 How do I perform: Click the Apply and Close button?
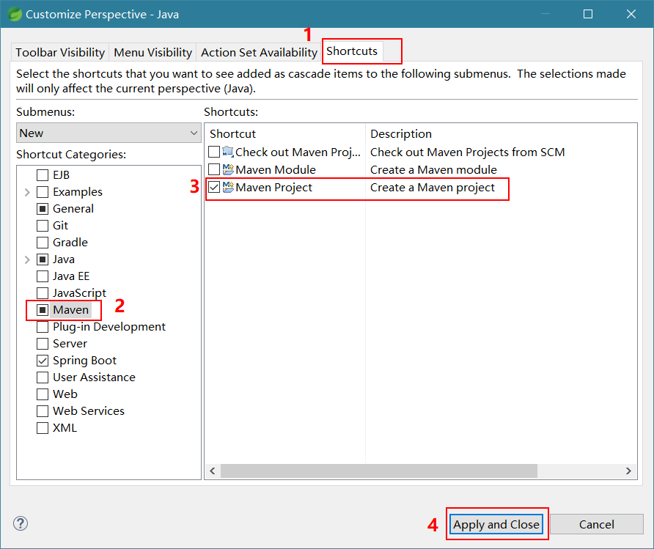click(x=496, y=524)
